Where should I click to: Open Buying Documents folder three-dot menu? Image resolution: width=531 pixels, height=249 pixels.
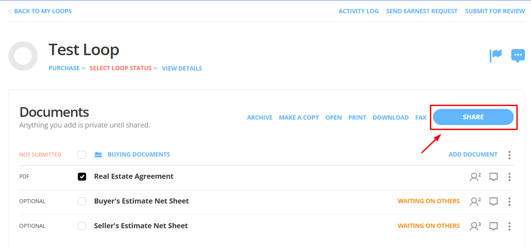pos(509,155)
